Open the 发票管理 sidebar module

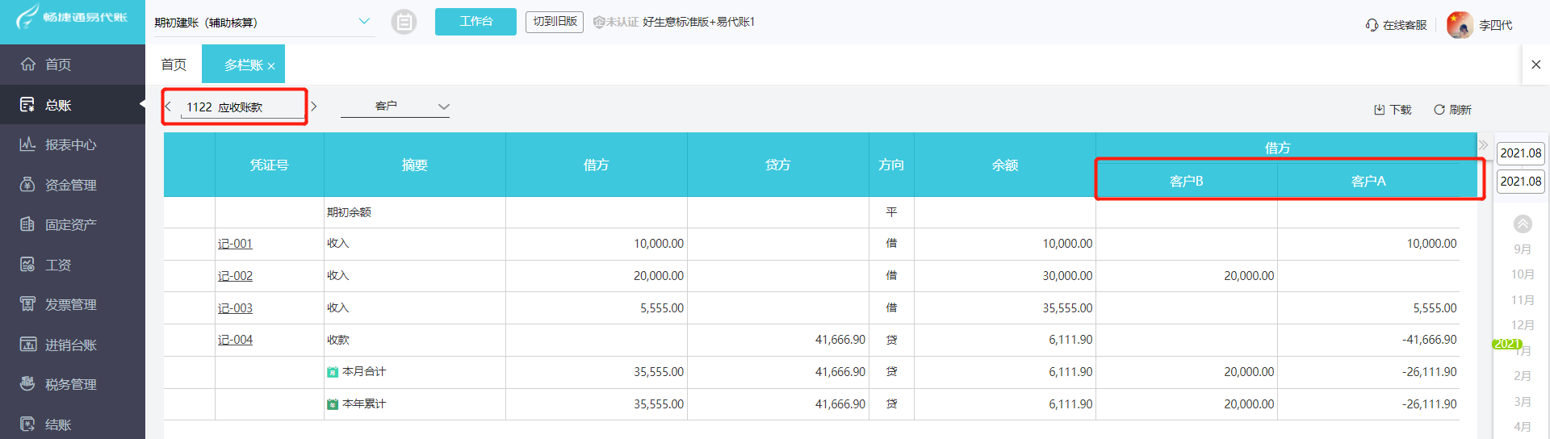(70, 304)
